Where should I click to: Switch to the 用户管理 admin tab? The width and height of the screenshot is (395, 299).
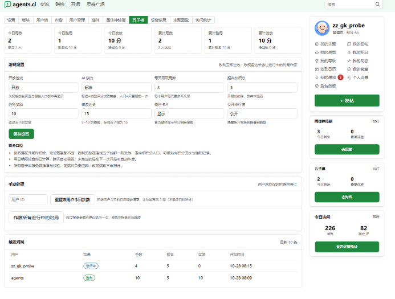point(77,20)
